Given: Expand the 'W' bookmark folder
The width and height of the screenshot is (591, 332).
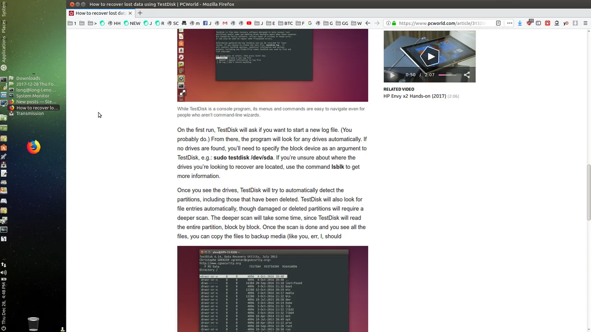Looking at the screenshot, I should pyautogui.click(x=356, y=23).
